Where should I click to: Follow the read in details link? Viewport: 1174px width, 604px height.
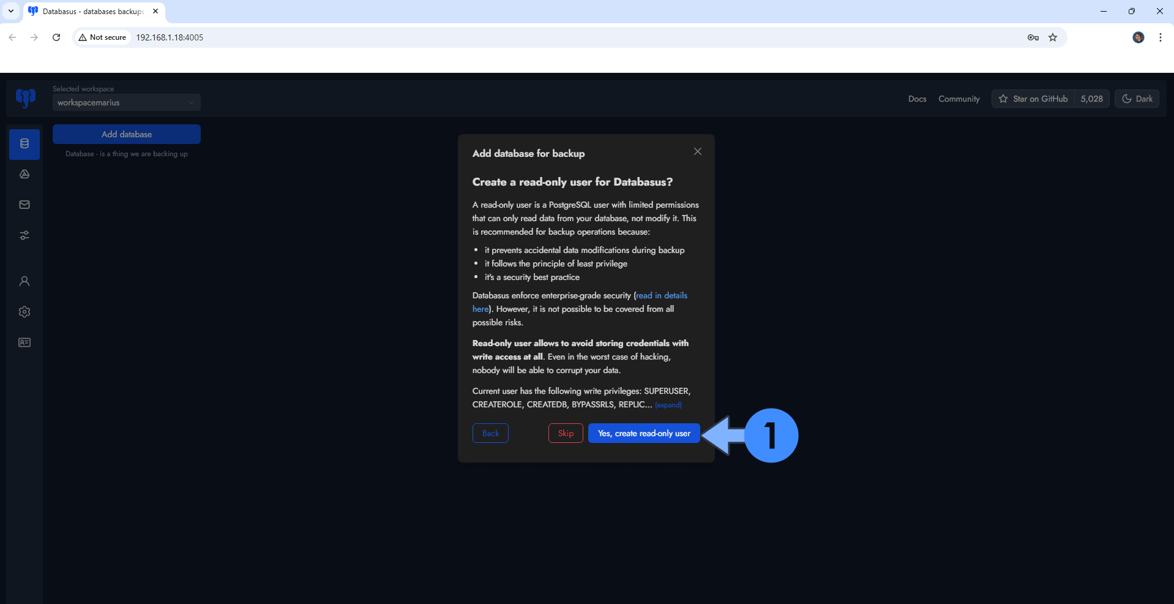662,295
